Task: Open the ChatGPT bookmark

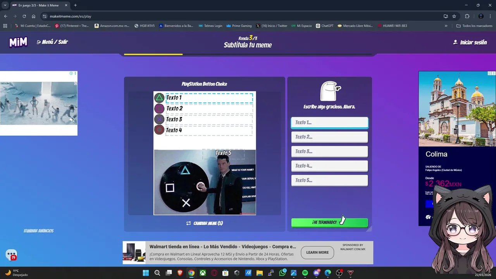Action: [325, 26]
